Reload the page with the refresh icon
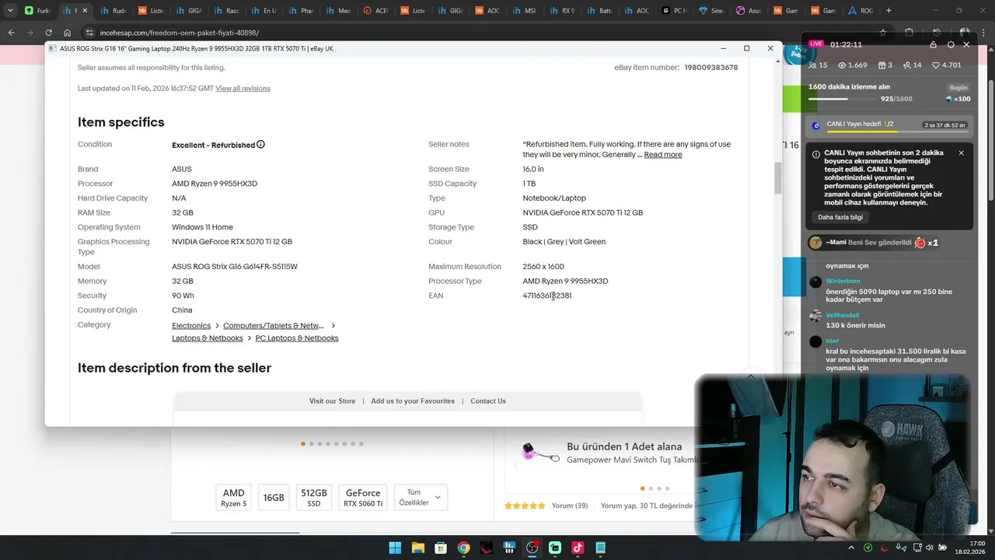Screen dimensions: 995x560 [x=48, y=33]
